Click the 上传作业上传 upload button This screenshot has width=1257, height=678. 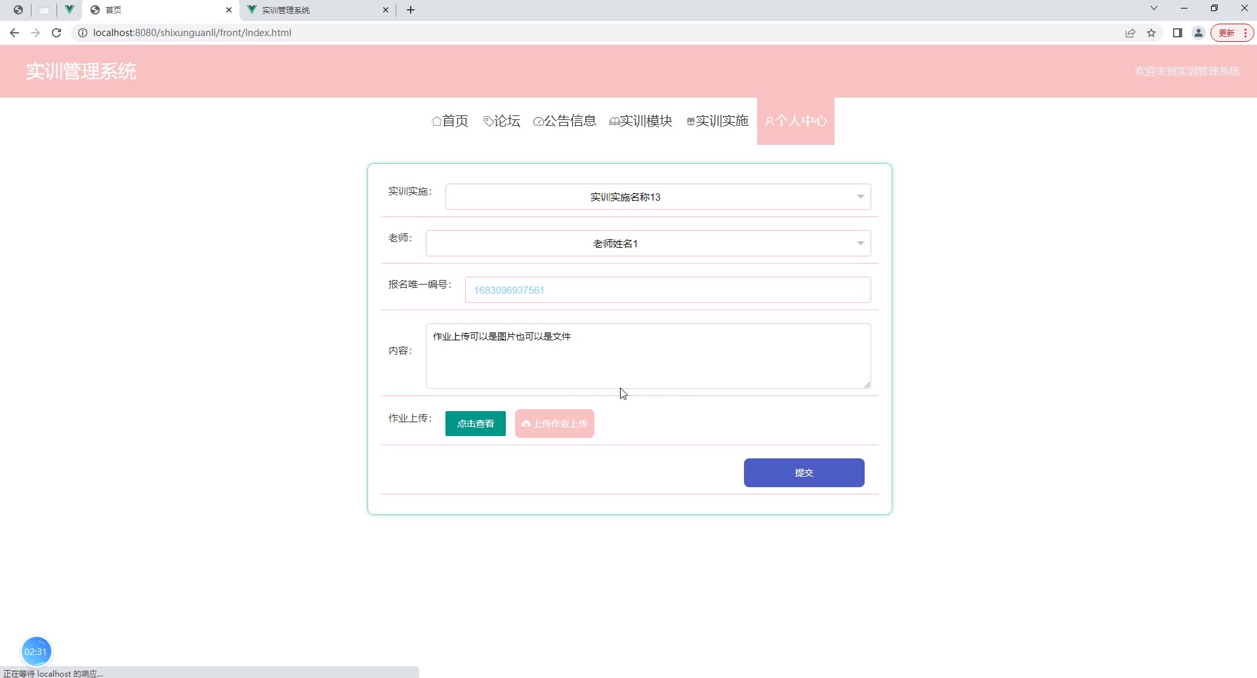554,424
